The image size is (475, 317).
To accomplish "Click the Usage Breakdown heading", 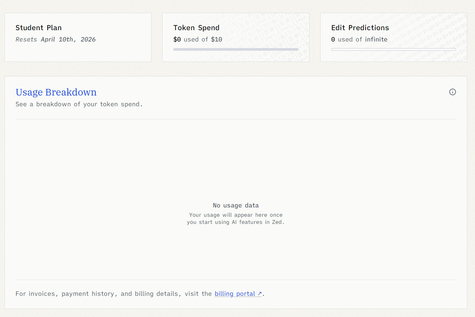I will [x=56, y=92].
